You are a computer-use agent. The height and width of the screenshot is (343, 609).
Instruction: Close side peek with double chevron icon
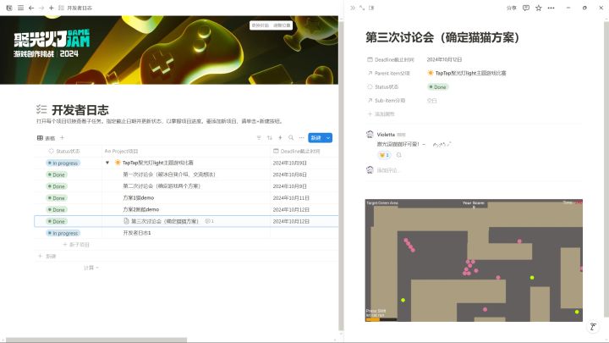click(x=352, y=8)
